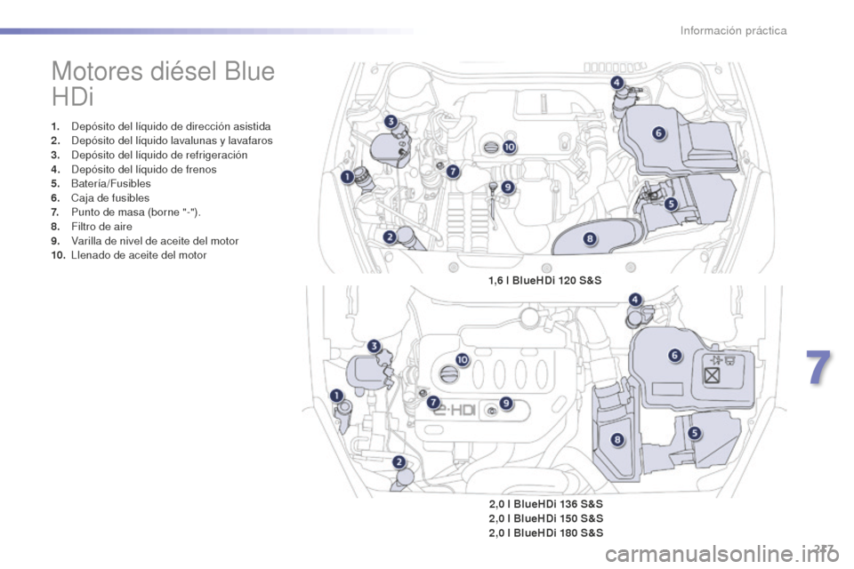Click marker 8 in the 2,0 l BlueHDi diagram
This screenshot has height=569, width=854.
coord(617,439)
